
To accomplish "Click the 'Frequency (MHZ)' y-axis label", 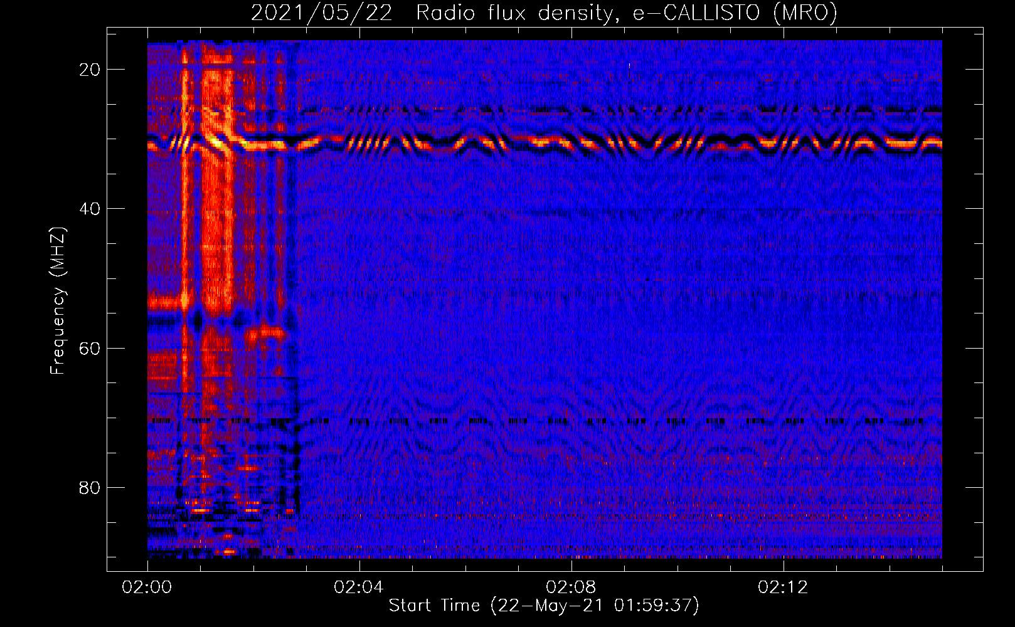I will coord(58,300).
